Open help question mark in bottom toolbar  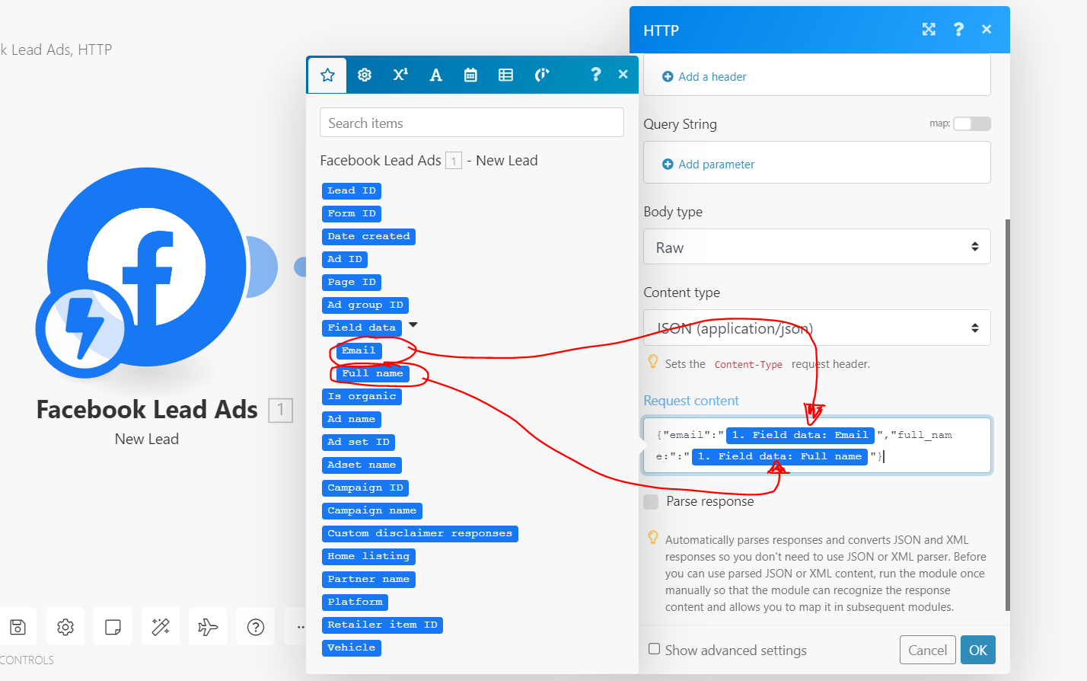click(x=256, y=627)
